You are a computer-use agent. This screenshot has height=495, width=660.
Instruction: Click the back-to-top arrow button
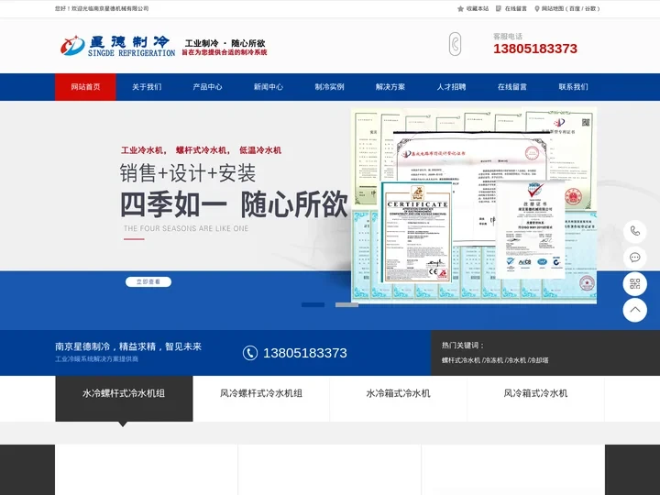pos(634,310)
